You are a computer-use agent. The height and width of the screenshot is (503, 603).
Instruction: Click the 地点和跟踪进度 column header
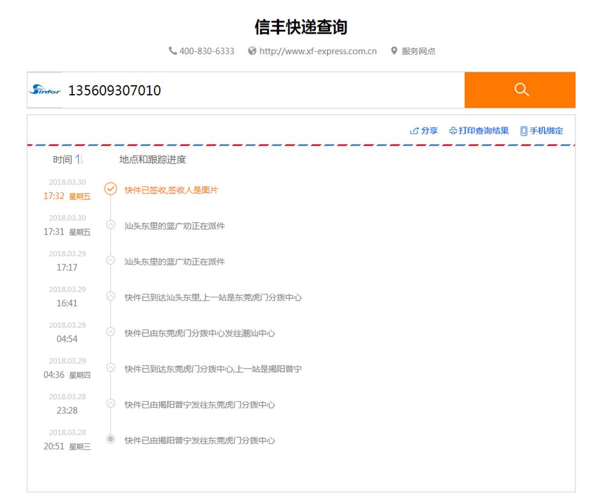pos(153,160)
